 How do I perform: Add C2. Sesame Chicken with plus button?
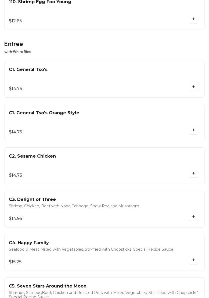pos(193,173)
